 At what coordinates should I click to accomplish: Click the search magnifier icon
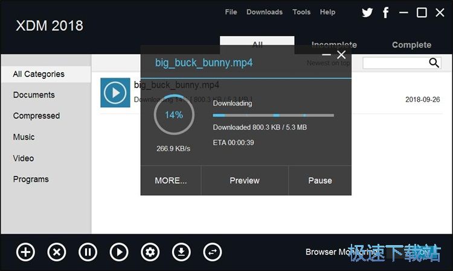point(434,63)
